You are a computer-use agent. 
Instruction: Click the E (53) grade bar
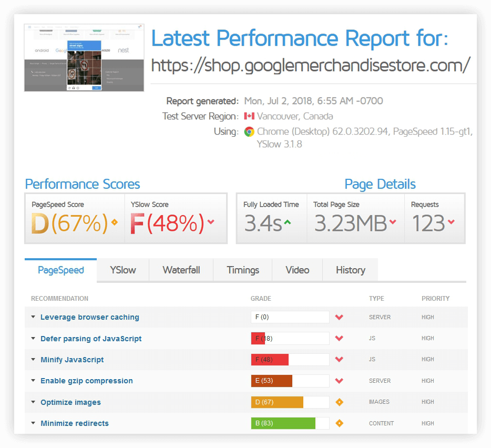pyautogui.click(x=290, y=381)
